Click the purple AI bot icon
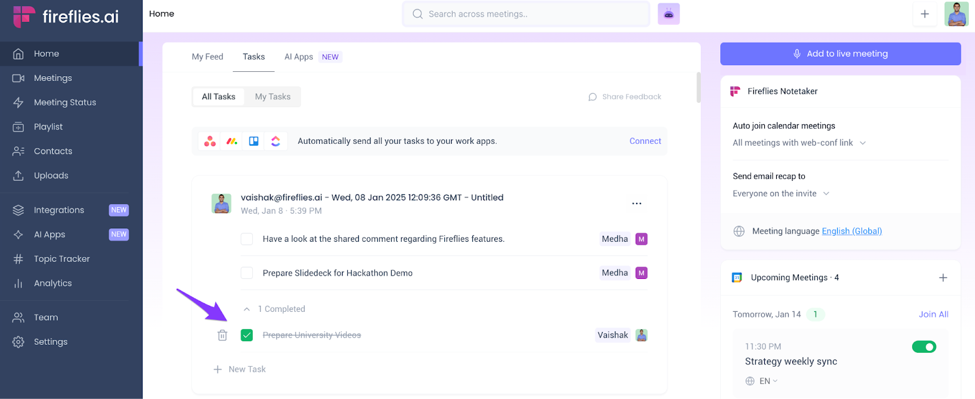The height and width of the screenshot is (399, 975). pos(668,14)
